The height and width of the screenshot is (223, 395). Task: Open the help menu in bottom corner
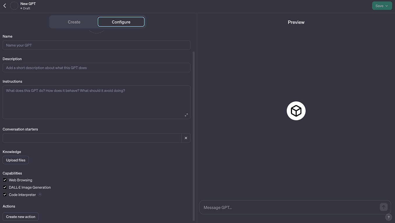click(x=389, y=217)
